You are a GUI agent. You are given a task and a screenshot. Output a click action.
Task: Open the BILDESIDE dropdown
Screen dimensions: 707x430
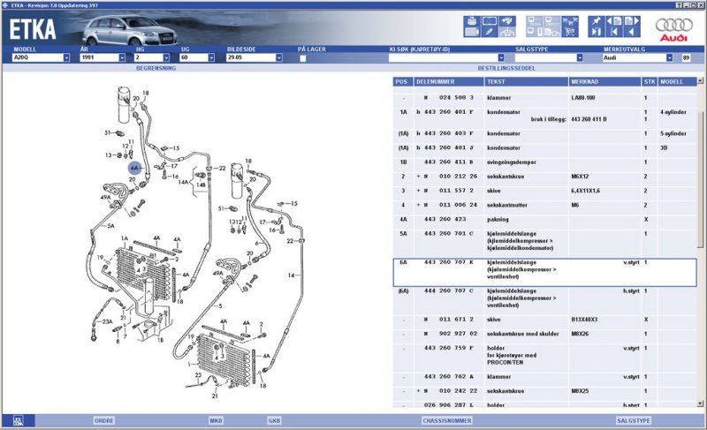pos(278,57)
